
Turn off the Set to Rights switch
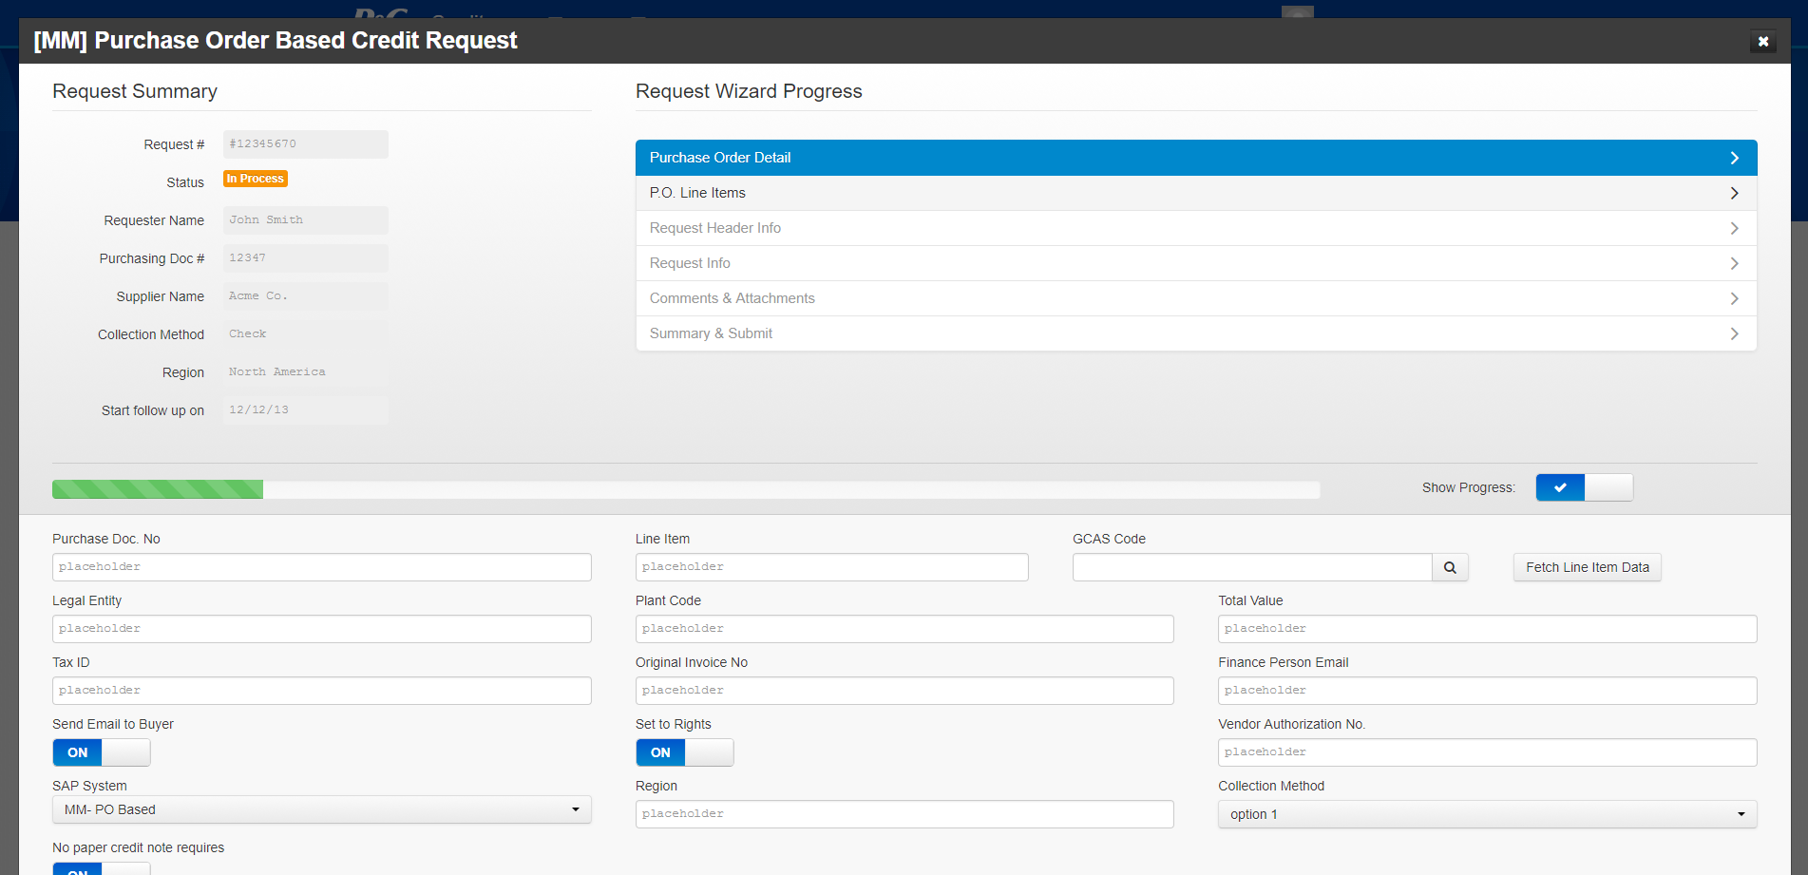click(x=684, y=752)
